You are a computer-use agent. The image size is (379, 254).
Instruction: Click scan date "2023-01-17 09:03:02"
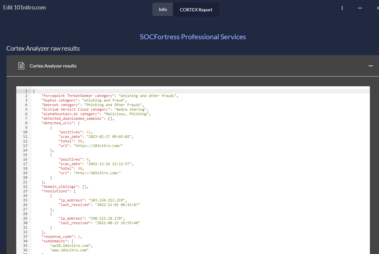(109, 137)
